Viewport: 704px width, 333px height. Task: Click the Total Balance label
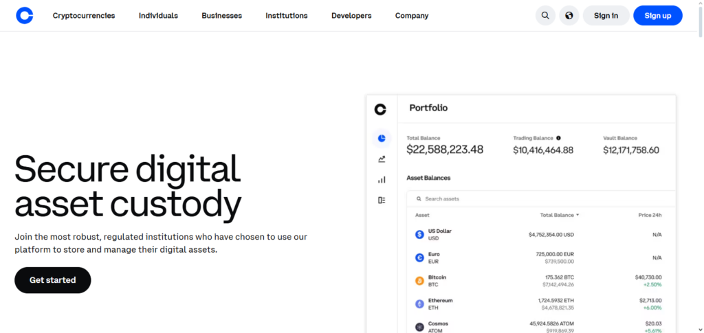(x=423, y=138)
